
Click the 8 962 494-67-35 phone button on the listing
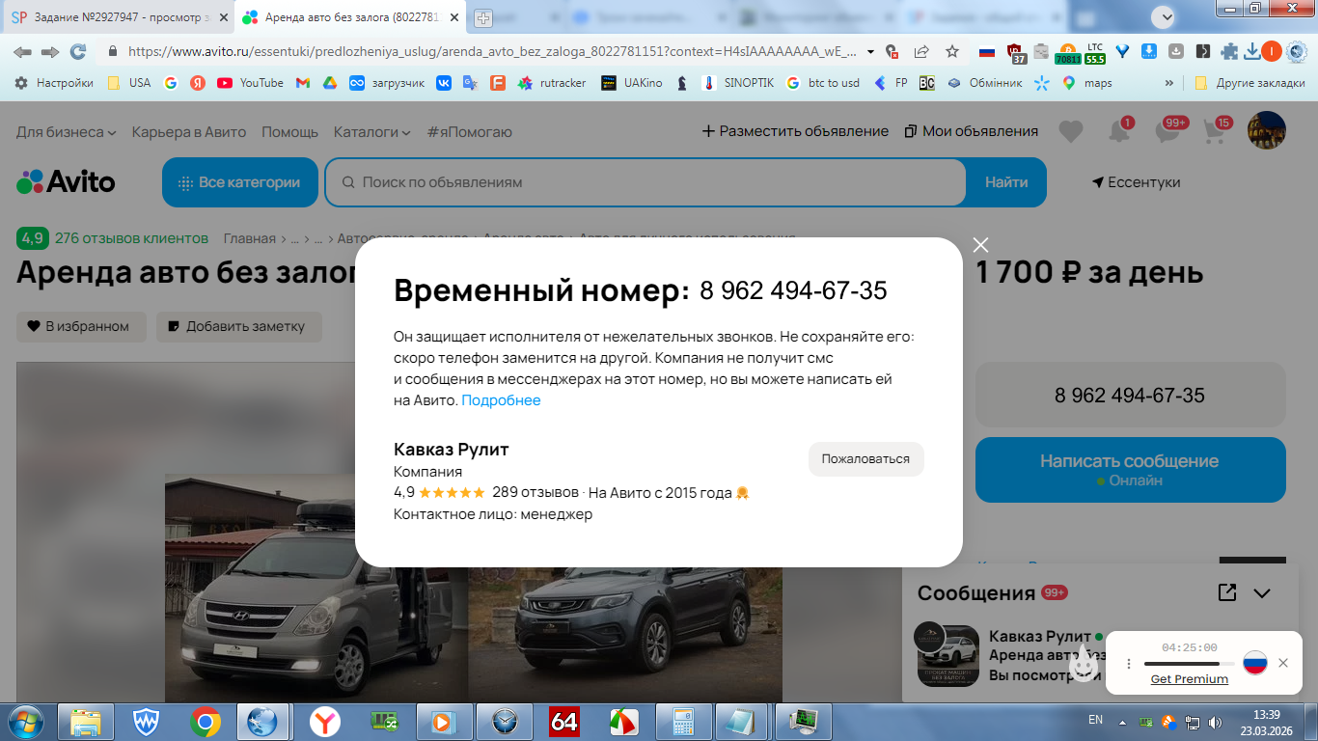(1130, 395)
